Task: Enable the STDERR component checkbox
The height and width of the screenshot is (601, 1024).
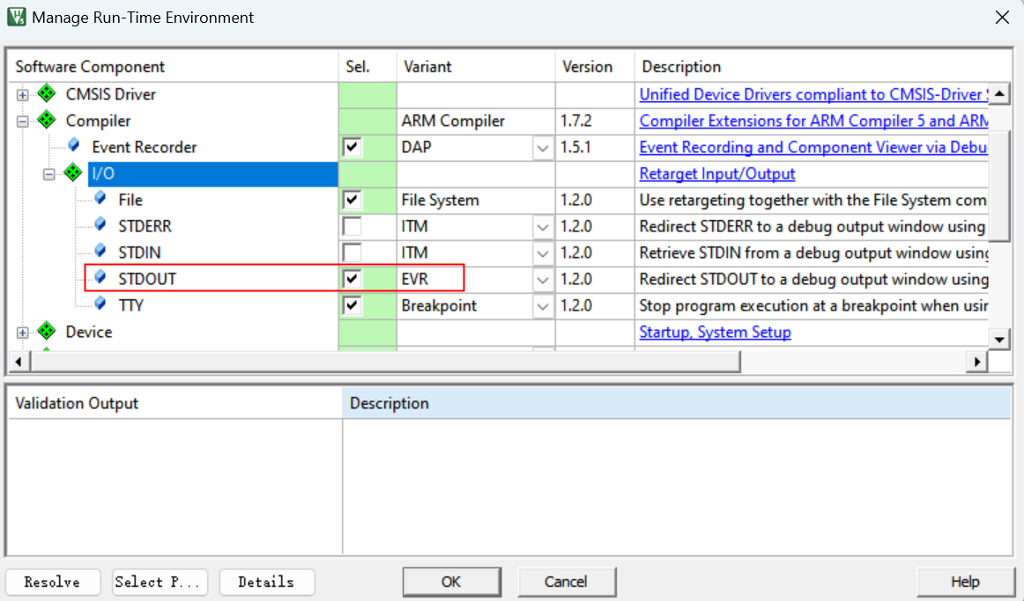Action: (x=352, y=227)
